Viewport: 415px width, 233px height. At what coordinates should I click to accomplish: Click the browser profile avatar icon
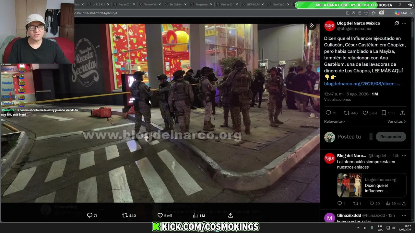(x=382, y=13)
